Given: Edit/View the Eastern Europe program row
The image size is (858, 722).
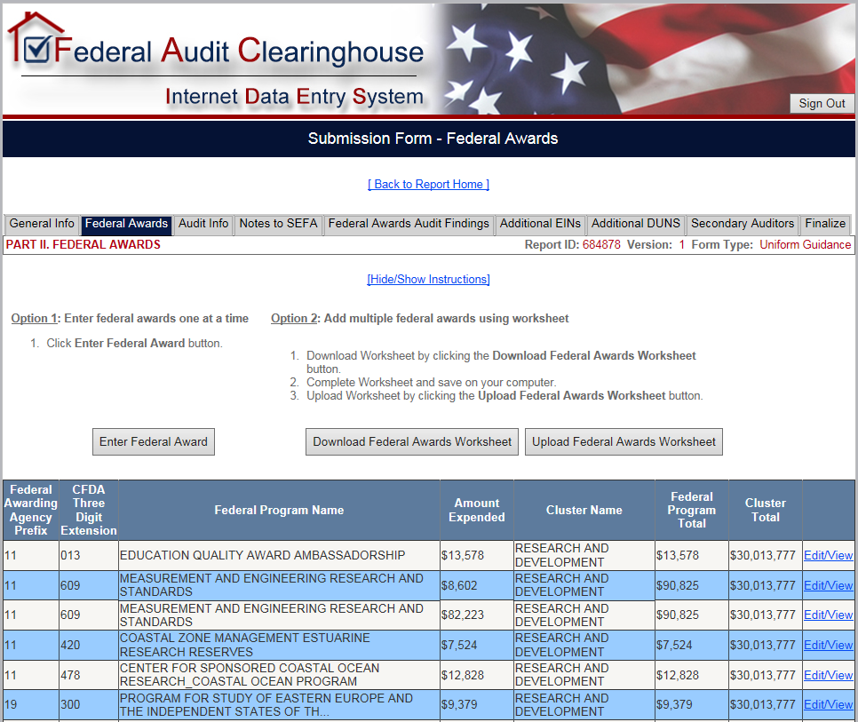Looking at the screenshot, I should [828, 705].
